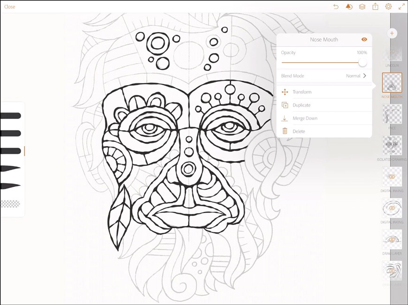Screen dimensions: 408x305
Task: Open the Layers panel icon
Action: point(361,7)
